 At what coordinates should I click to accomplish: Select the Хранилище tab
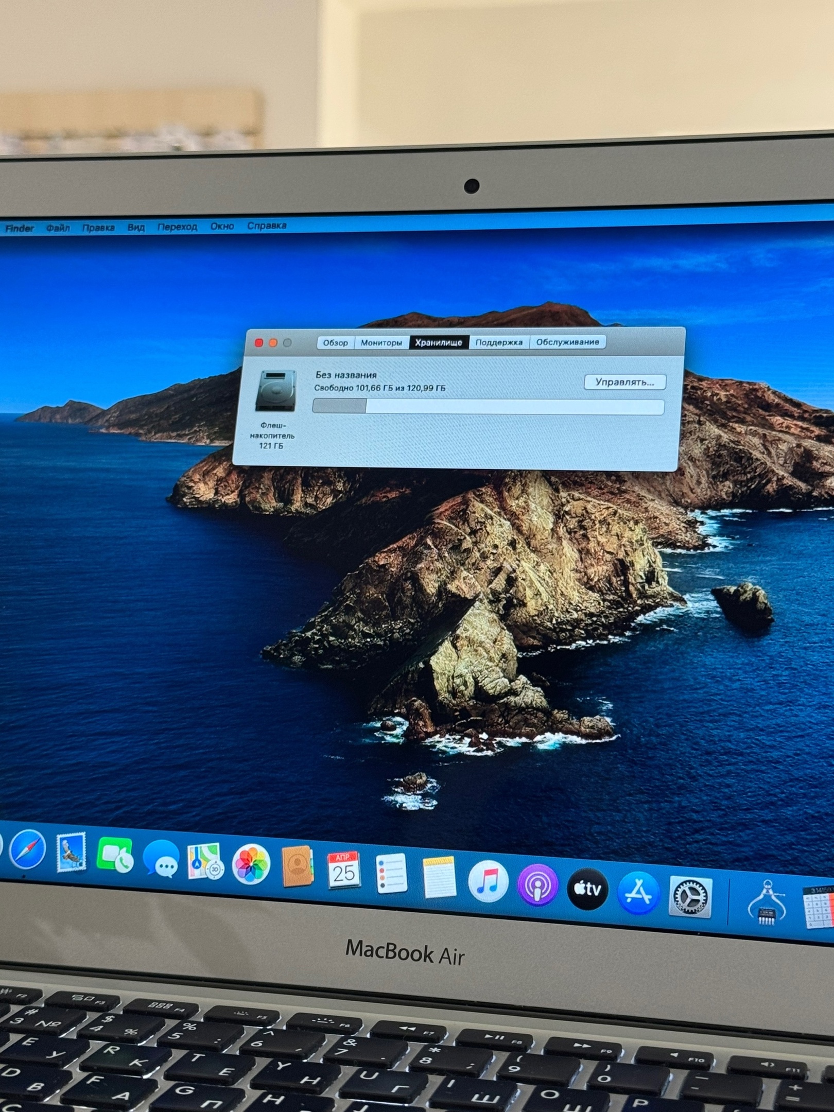(x=439, y=342)
